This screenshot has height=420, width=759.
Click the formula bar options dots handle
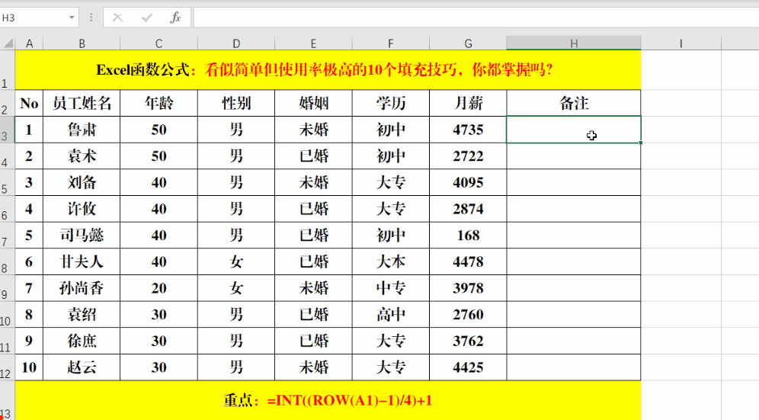coord(91,18)
